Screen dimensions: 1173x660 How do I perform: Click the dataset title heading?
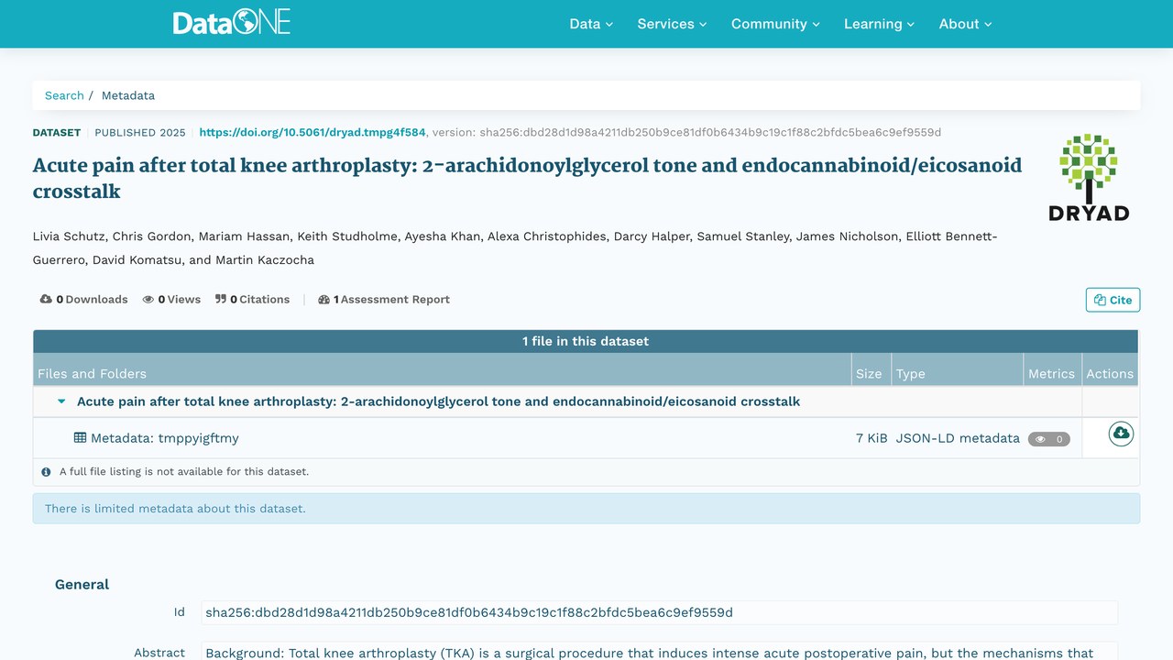(x=527, y=178)
